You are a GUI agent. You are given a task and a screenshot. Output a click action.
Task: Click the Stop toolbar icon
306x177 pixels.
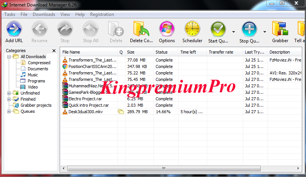65,29
